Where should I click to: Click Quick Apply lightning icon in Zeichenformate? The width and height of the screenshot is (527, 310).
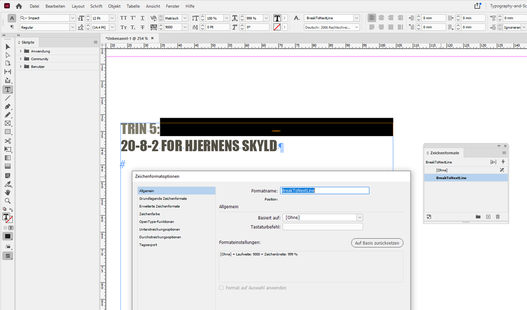click(x=503, y=162)
